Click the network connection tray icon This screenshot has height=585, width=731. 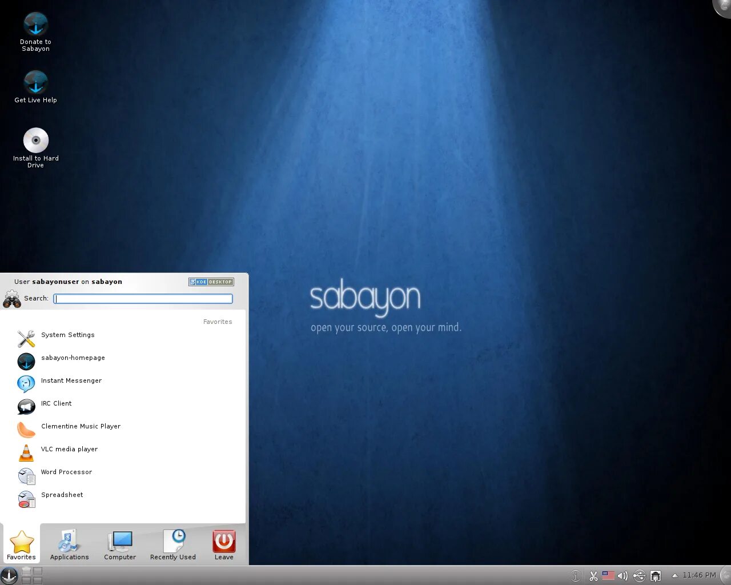click(656, 576)
